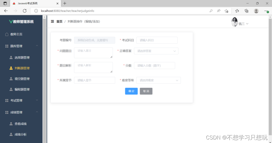
Task: Click the 填空题管理 user icon
Action: pos(11,79)
